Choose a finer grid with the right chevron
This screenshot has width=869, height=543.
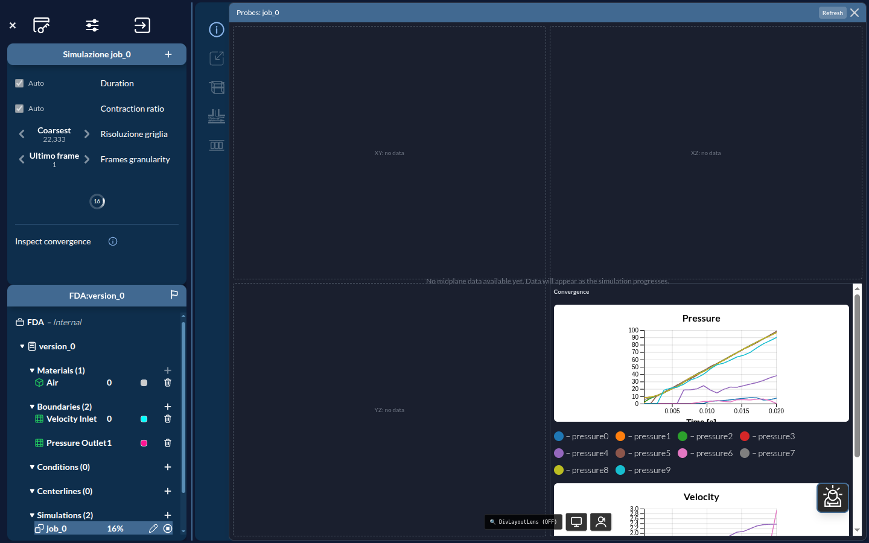[x=87, y=134]
